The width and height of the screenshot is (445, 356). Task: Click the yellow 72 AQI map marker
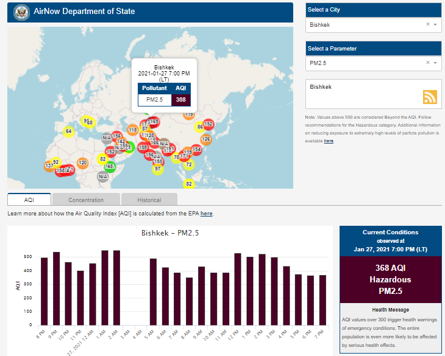pyautogui.click(x=189, y=164)
